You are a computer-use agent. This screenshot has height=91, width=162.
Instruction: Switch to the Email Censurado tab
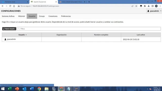coord(72,2)
